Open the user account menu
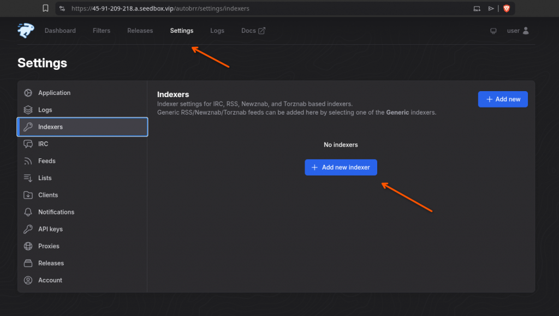 (x=518, y=31)
